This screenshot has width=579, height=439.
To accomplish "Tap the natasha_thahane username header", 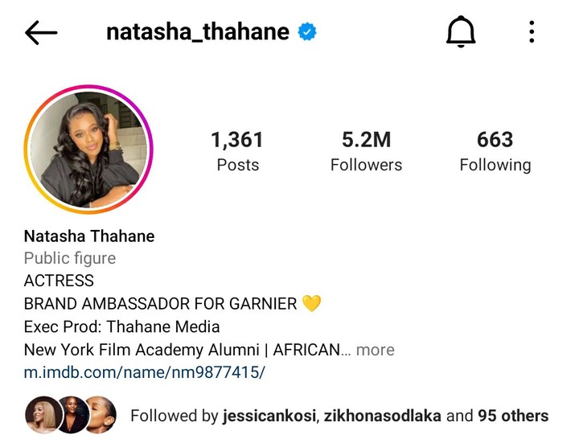I will (198, 32).
